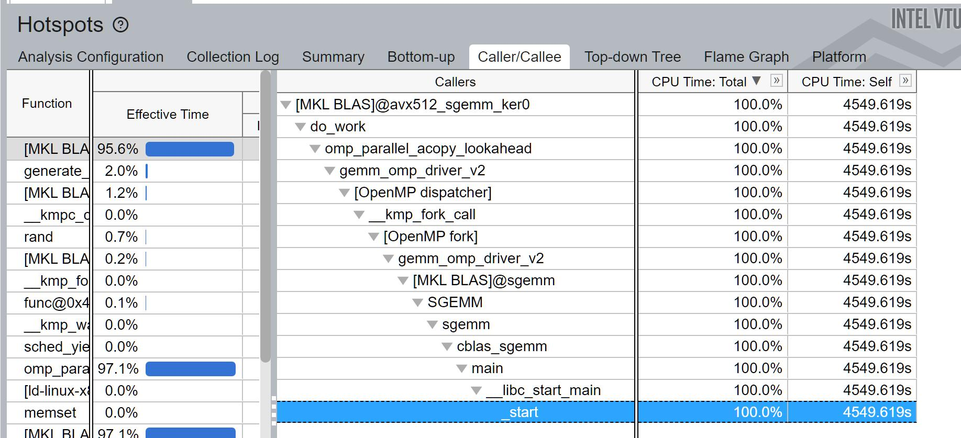
Task: Open the Collection Log tab
Action: tap(233, 57)
